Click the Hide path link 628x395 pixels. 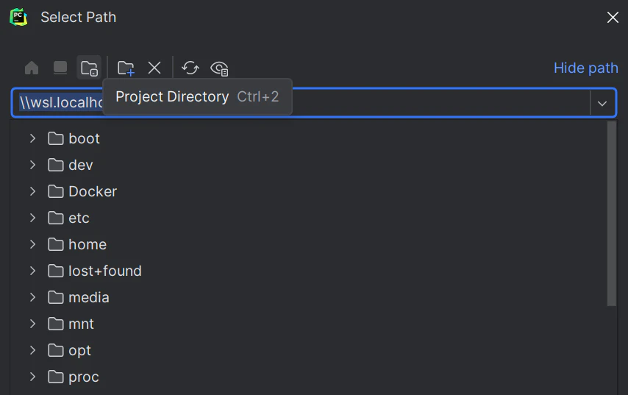tap(585, 68)
